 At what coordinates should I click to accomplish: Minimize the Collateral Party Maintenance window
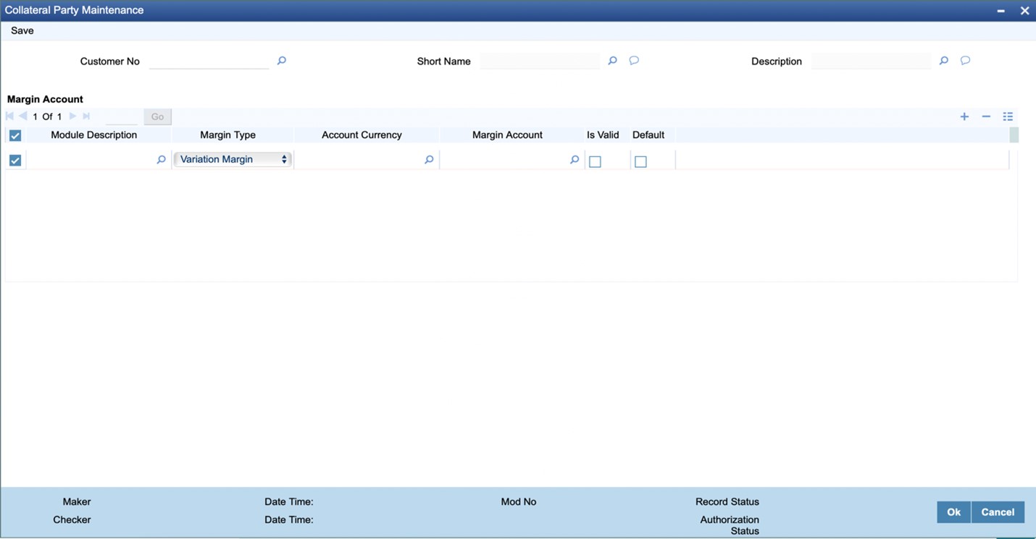[1001, 11]
